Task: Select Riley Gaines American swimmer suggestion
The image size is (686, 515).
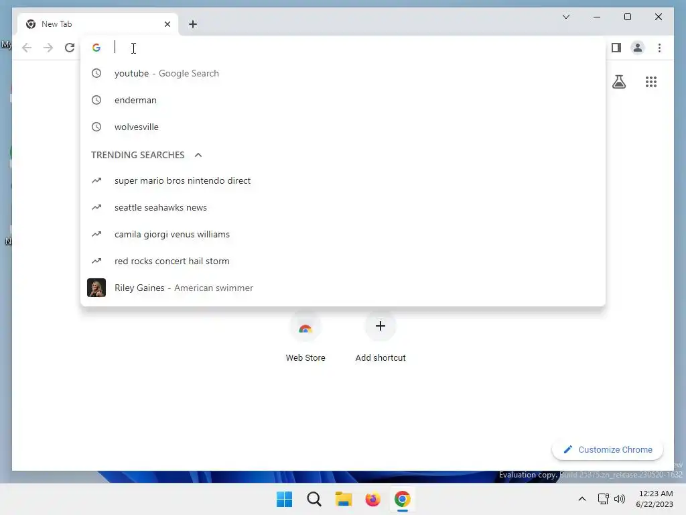Action: [343, 288]
